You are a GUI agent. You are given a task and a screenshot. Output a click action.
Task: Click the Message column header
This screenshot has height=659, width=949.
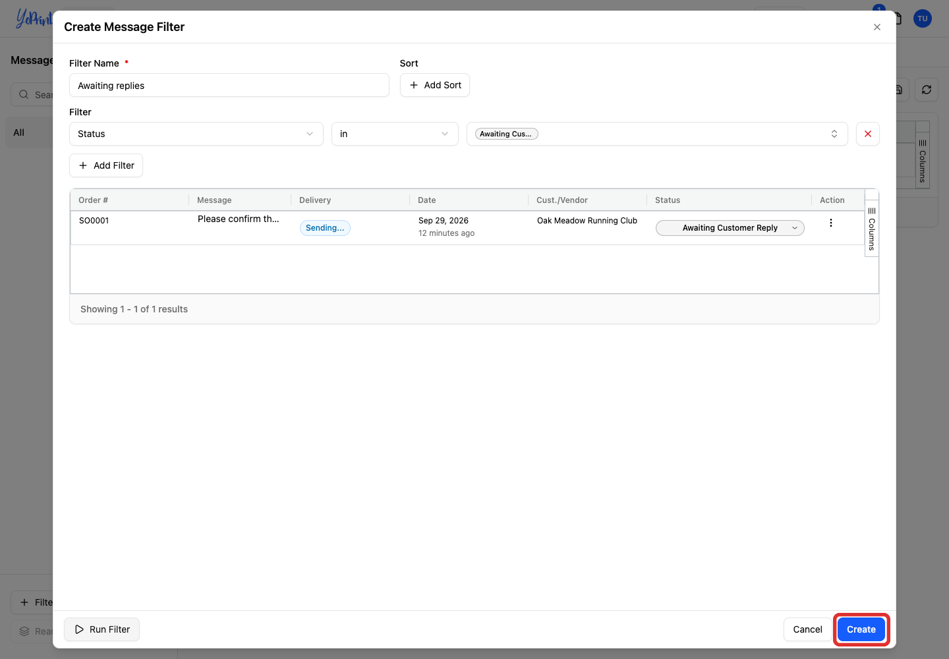pyautogui.click(x=214, y=200)
